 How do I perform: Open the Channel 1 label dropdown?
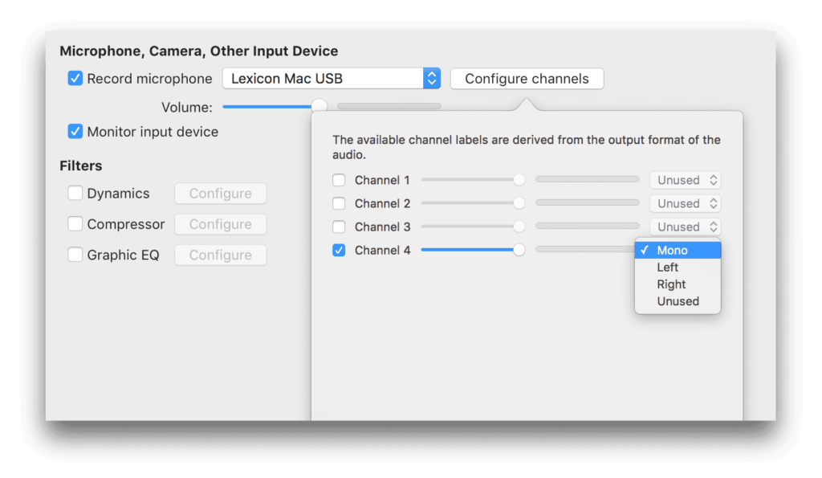click(685, 179)
